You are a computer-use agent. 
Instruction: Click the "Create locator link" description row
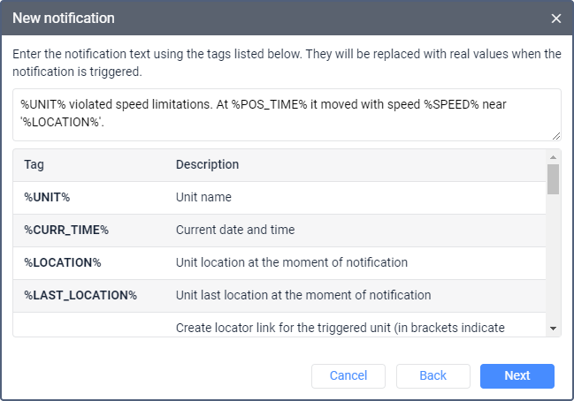(x=341, y=327)
